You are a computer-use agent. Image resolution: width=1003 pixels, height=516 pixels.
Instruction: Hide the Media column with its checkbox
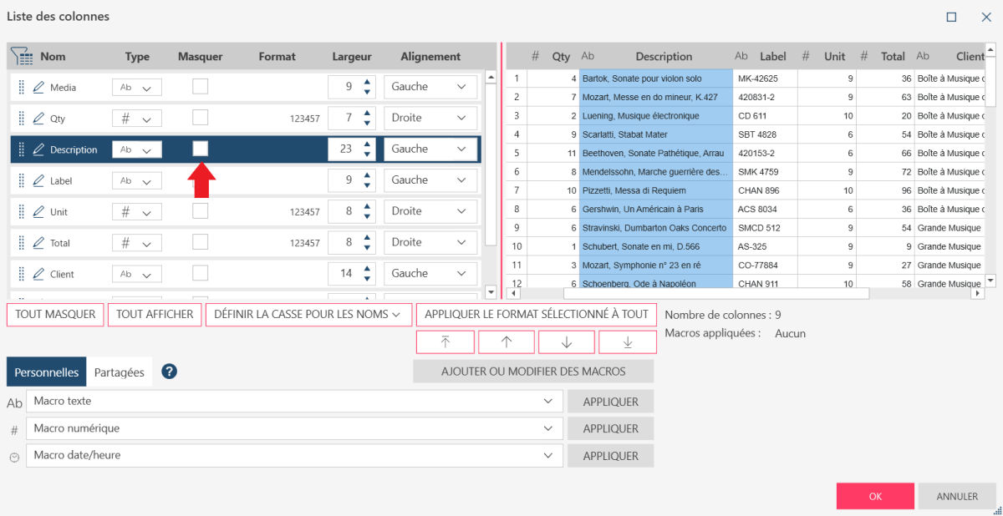201,87
